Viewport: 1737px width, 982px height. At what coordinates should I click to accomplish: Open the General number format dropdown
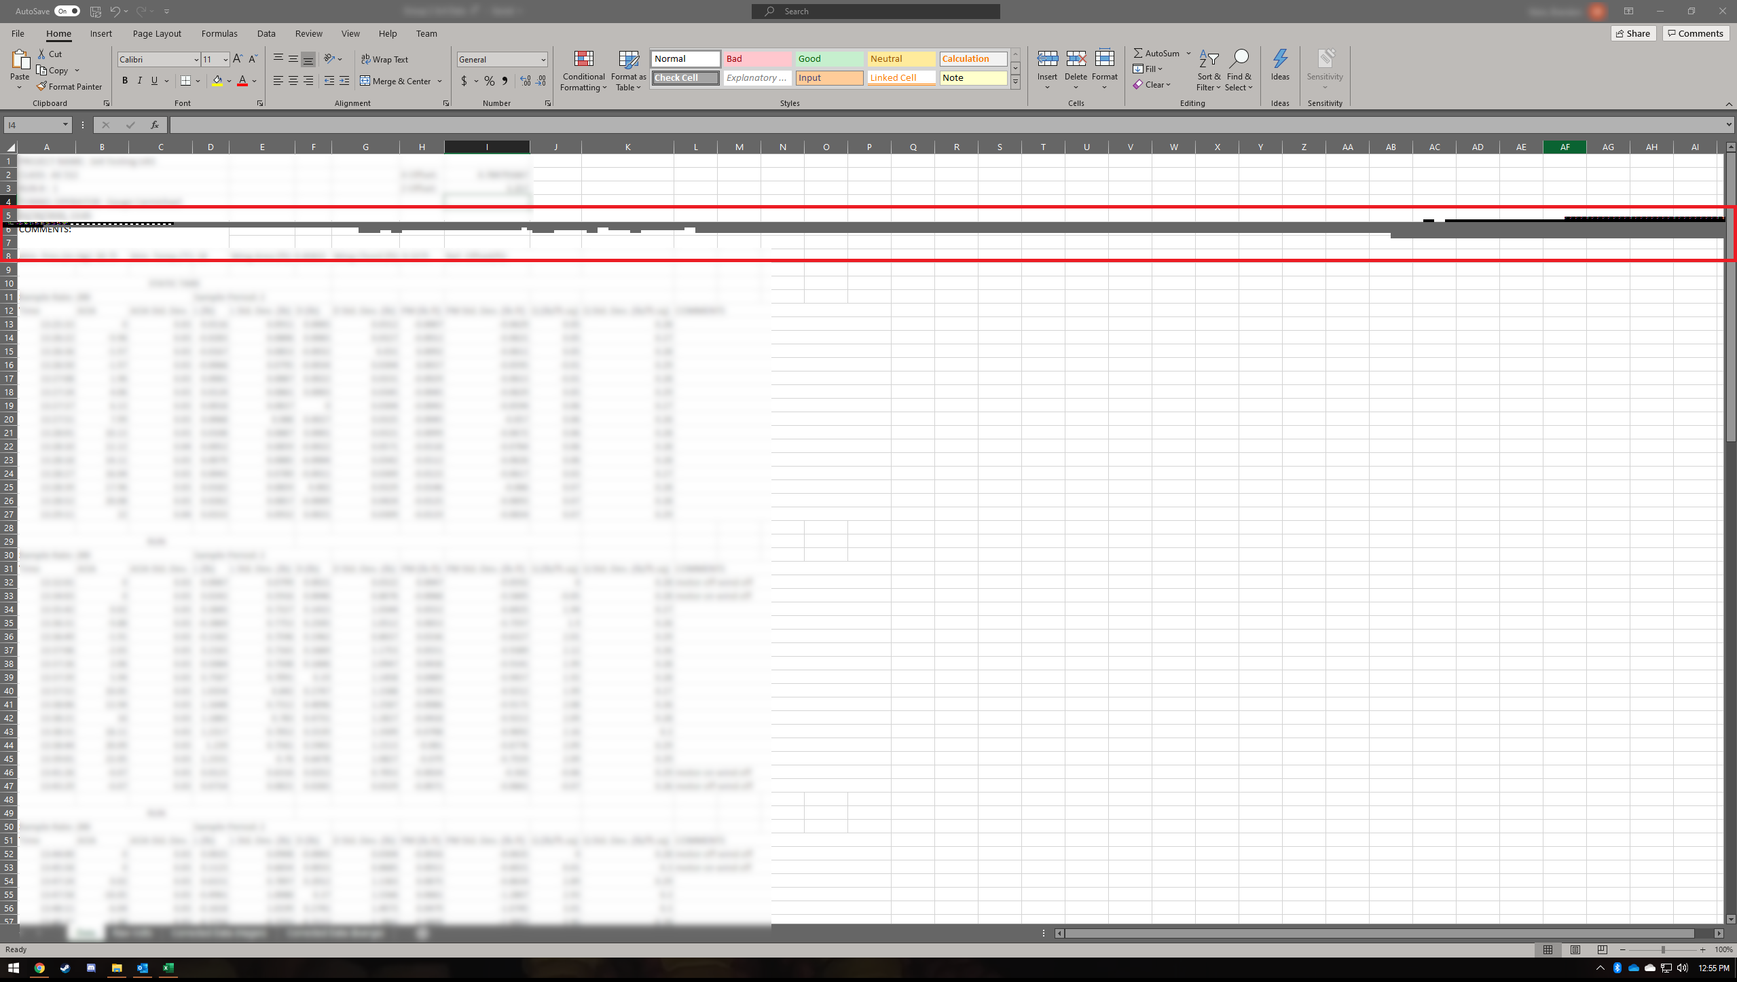[543, 60]
